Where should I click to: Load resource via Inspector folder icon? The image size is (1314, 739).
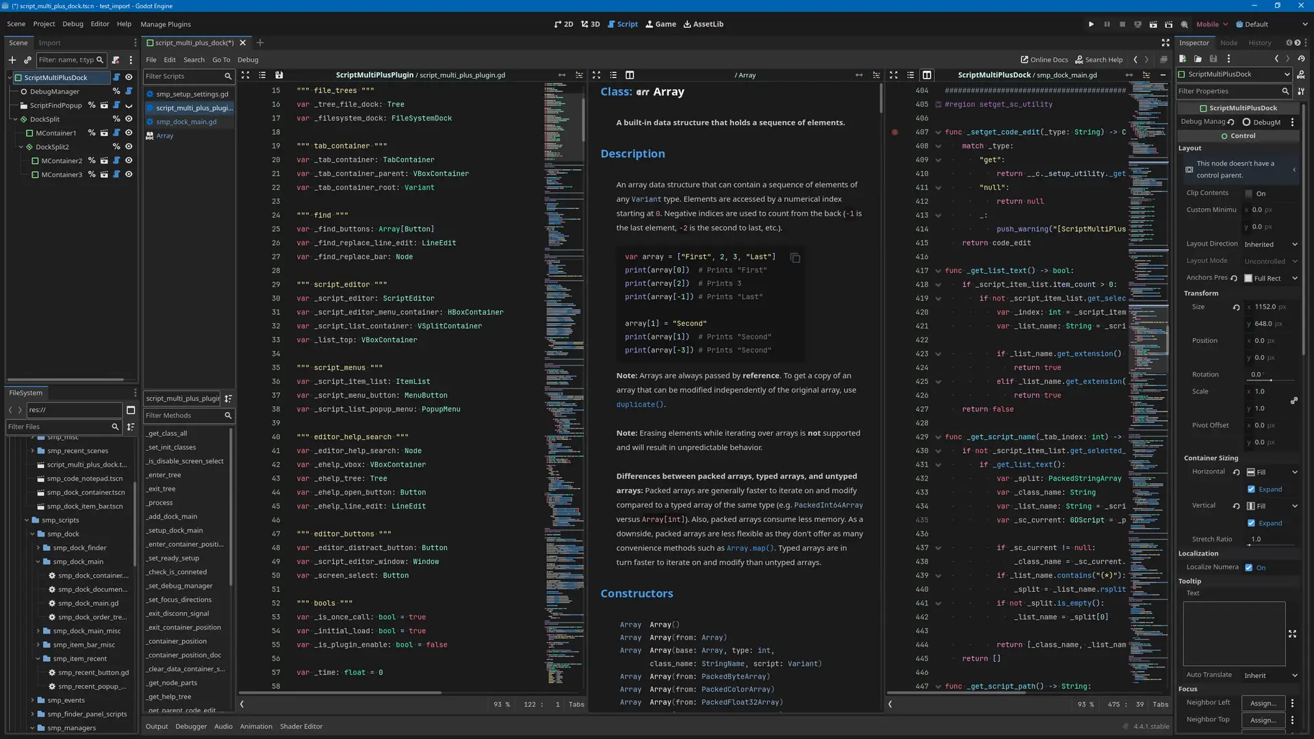[x=1198, y=59]
